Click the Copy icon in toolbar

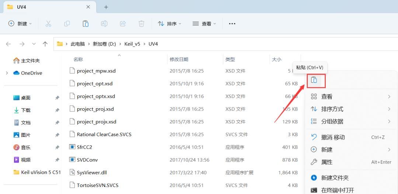click(x=67, y=24)
